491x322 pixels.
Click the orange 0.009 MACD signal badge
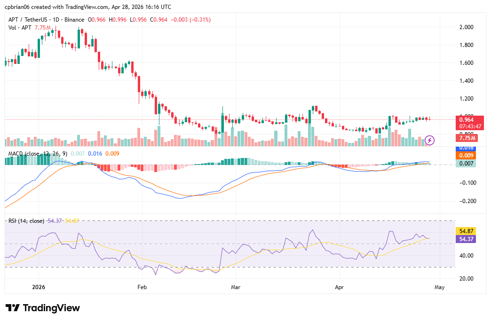point(466,155)
